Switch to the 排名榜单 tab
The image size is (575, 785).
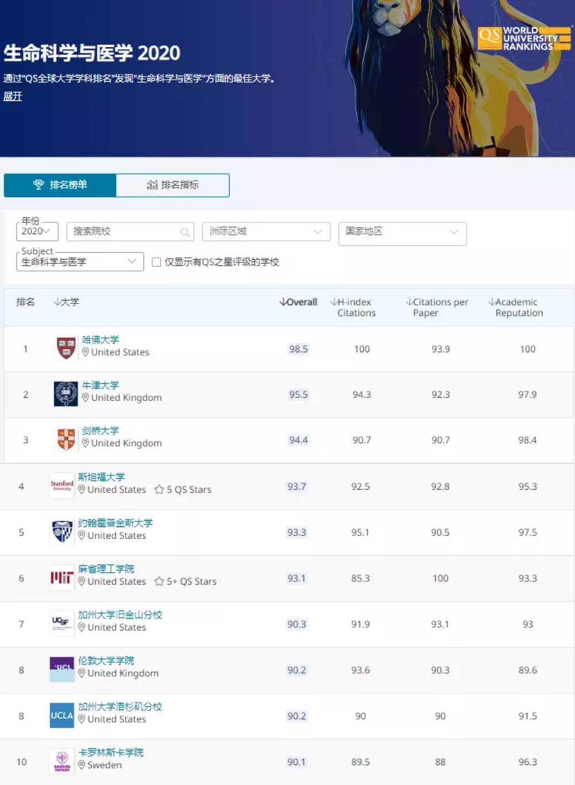click(x=60, y=185)
